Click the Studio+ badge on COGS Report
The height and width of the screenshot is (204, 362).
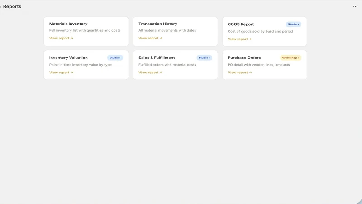(293, 24)
